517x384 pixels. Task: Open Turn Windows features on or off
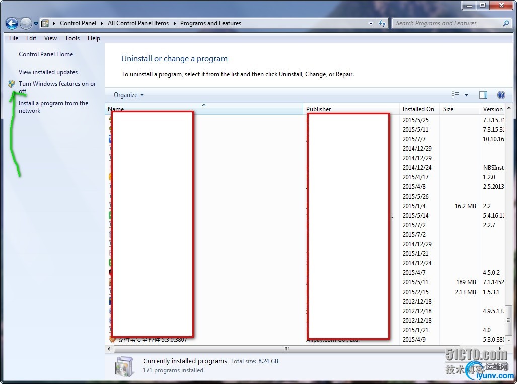click(57, 87)
